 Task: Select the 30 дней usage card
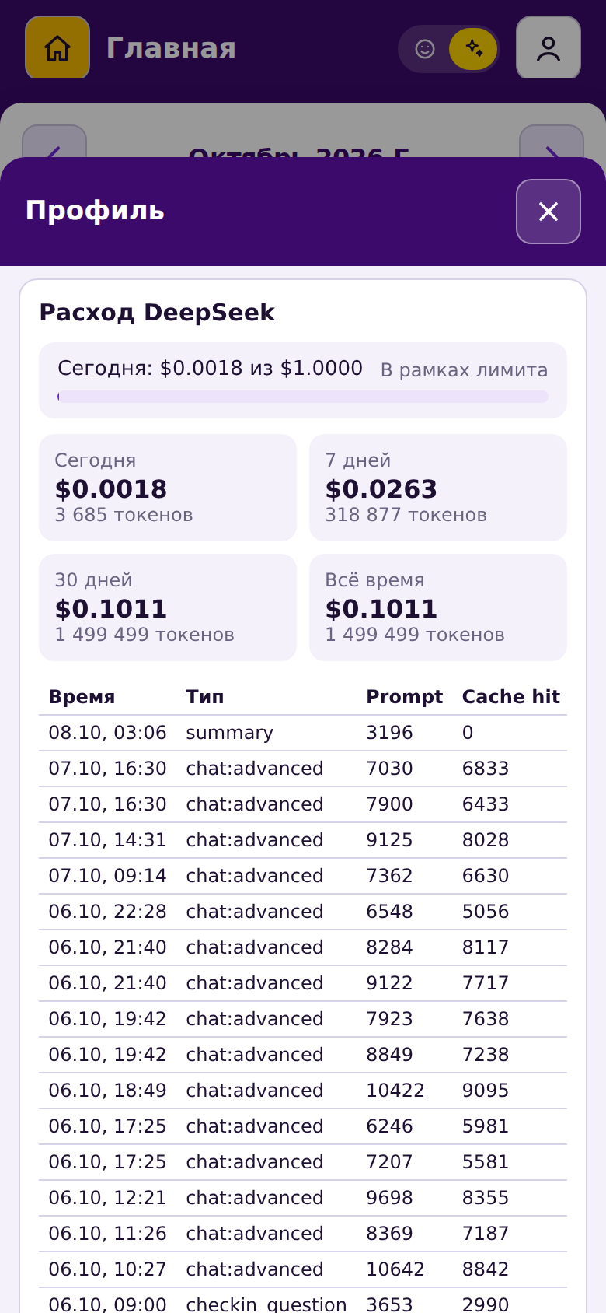click(168, 607)
